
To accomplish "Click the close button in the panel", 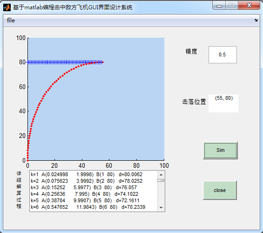I will pos(220,190).
